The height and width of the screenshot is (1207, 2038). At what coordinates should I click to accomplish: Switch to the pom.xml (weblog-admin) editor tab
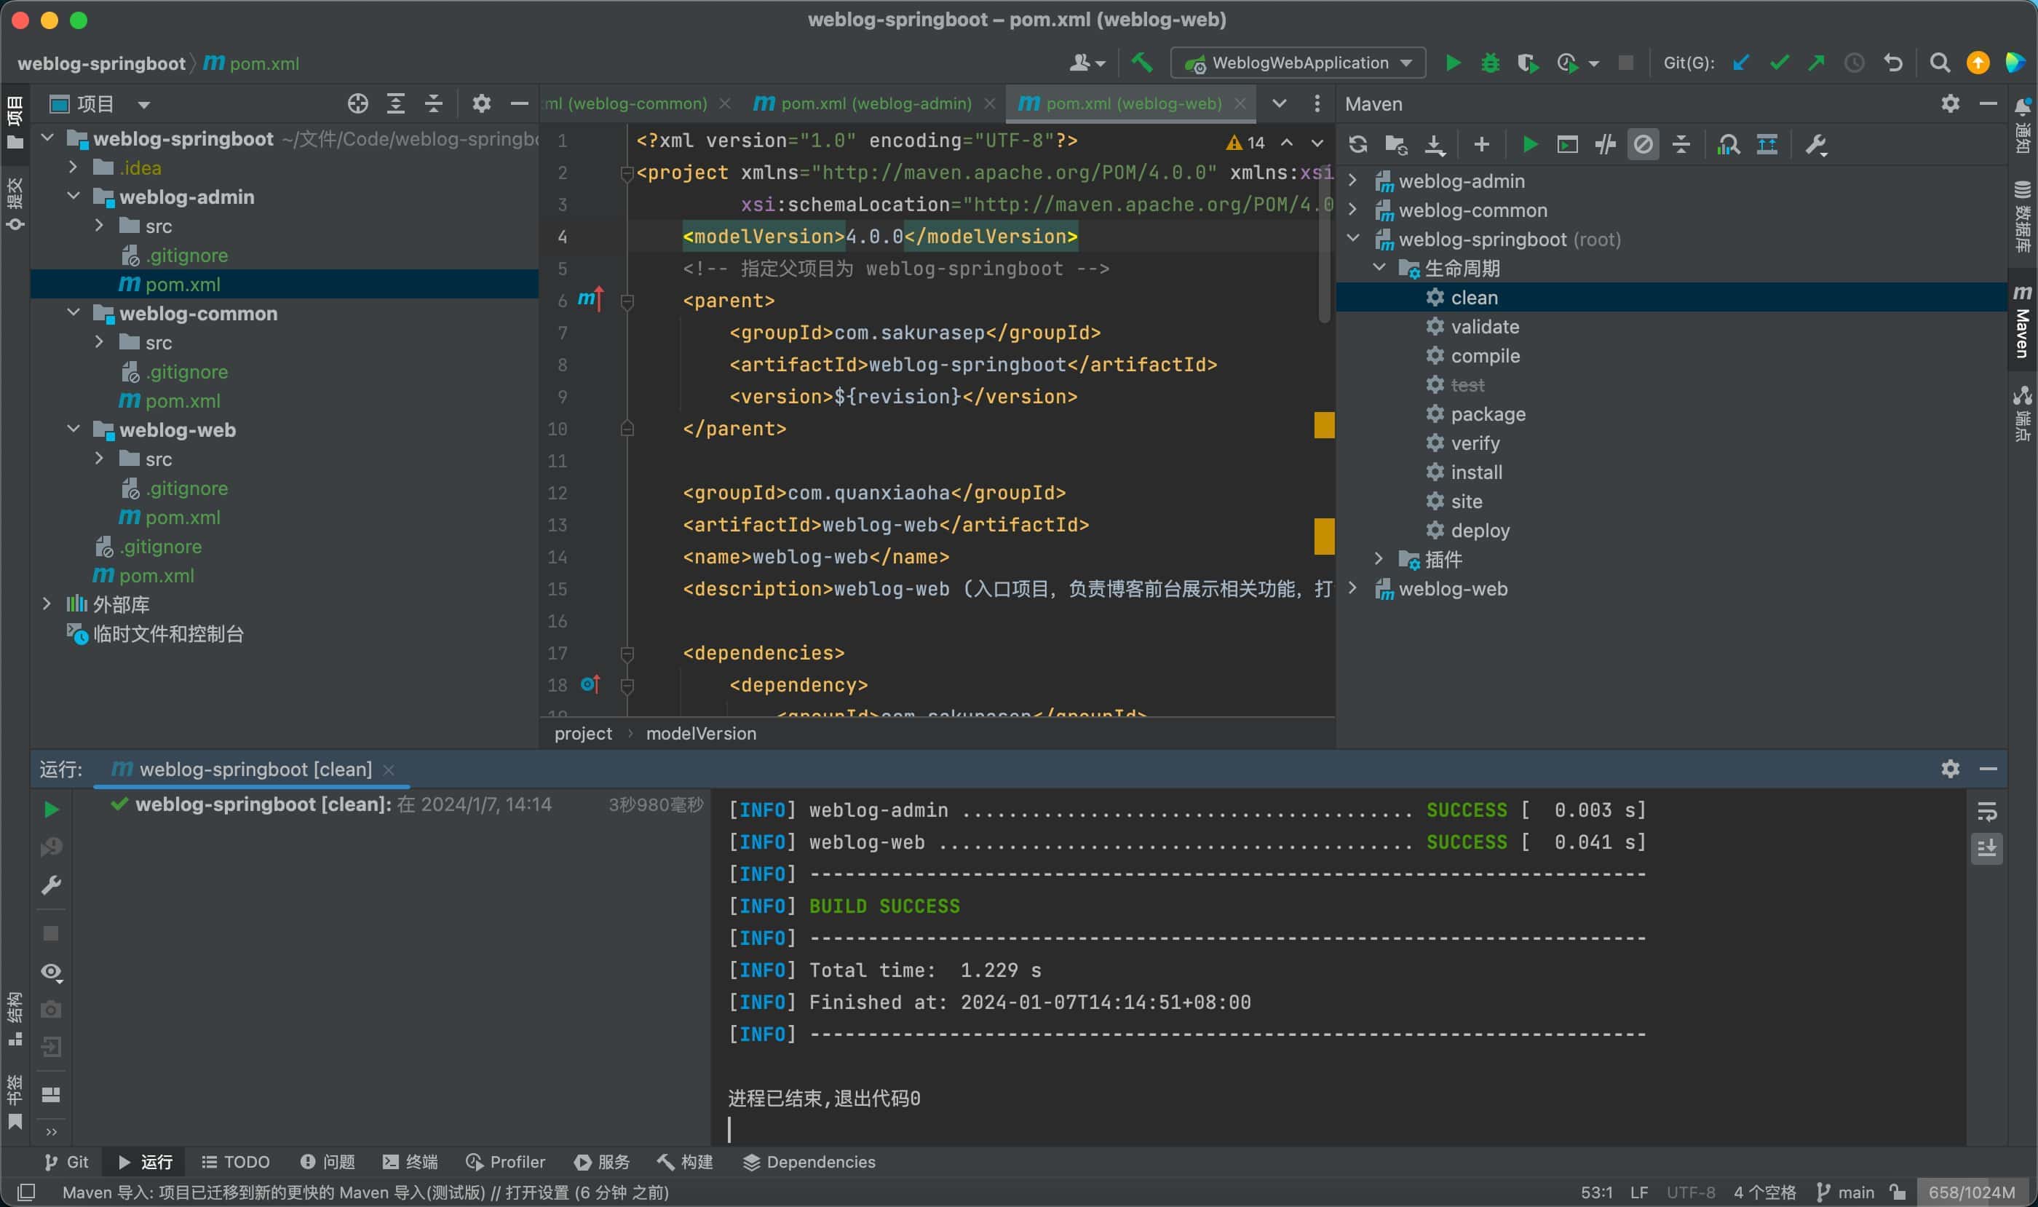875,103
